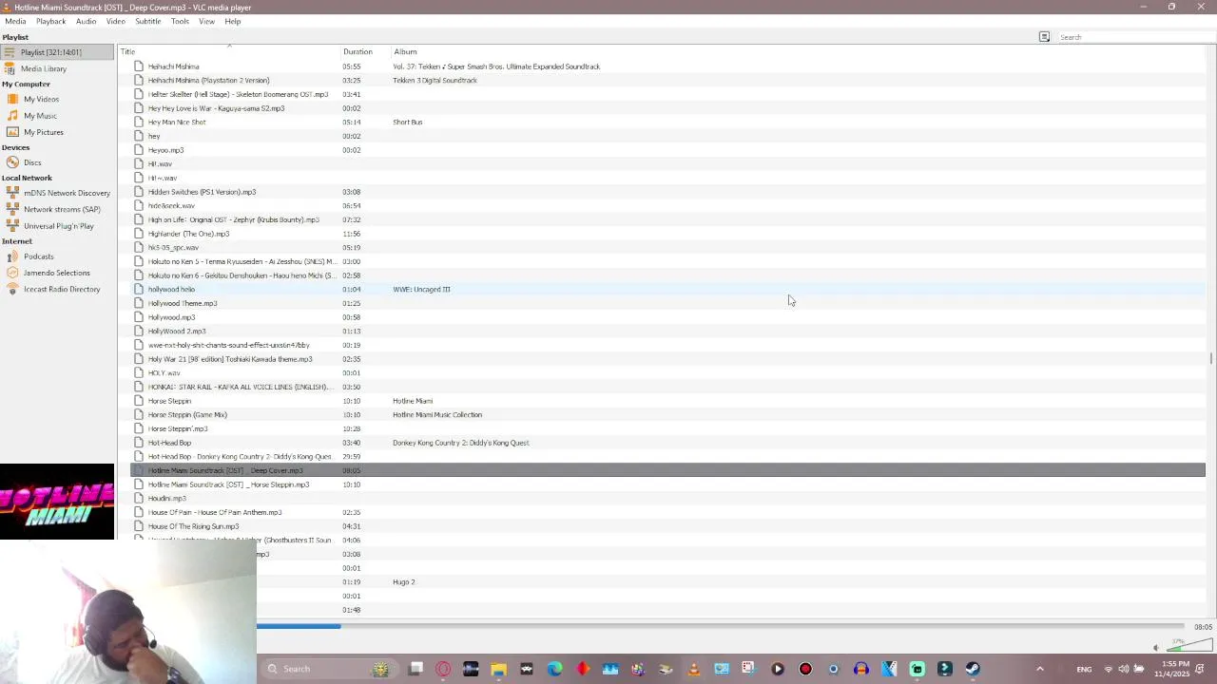The width and height of the screenshot is (1217, 684).
Task: Open the Video menu
Action: 115,21
